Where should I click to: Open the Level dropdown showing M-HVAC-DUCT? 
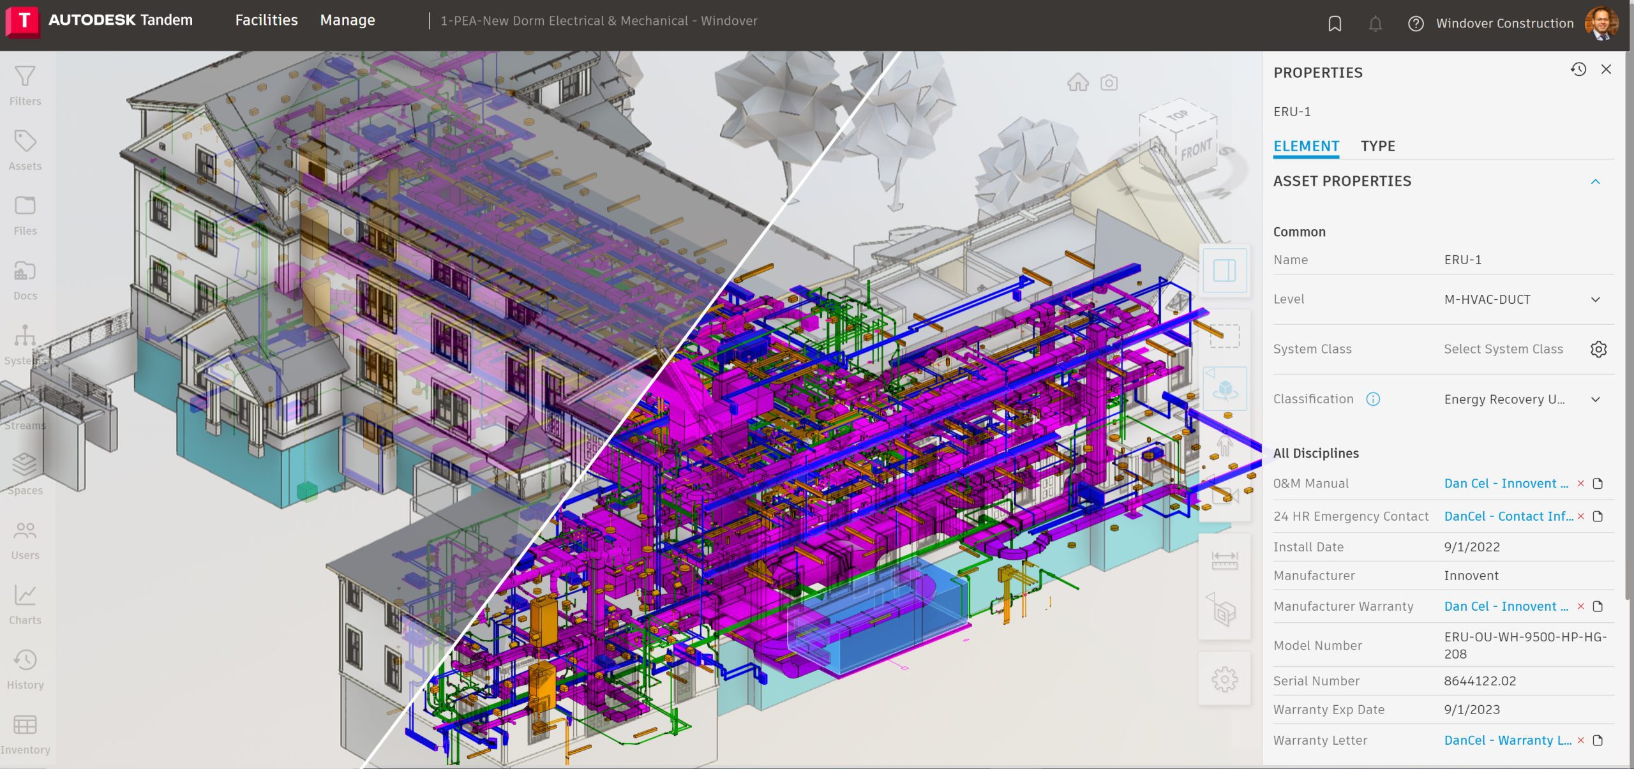pos(1596,299)
